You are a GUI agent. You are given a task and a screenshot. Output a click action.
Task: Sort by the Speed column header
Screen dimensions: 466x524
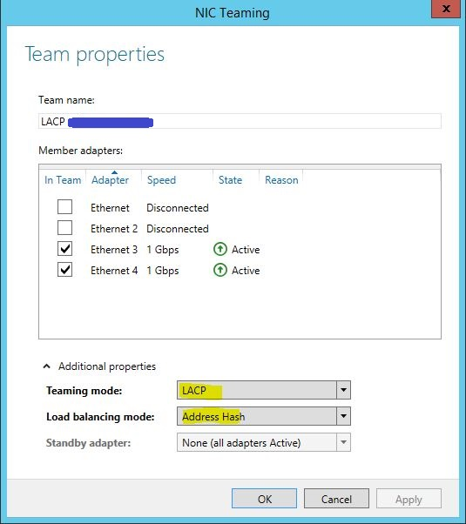click(161, 180)
